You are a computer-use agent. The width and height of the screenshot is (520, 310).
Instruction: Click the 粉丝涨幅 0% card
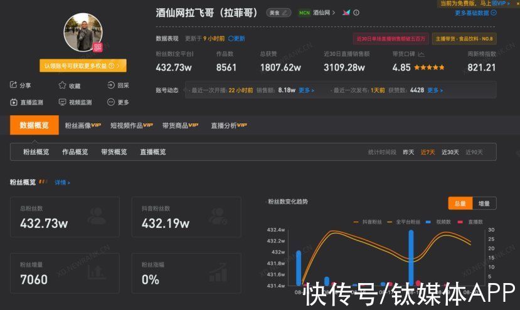[x=186, y=273]
